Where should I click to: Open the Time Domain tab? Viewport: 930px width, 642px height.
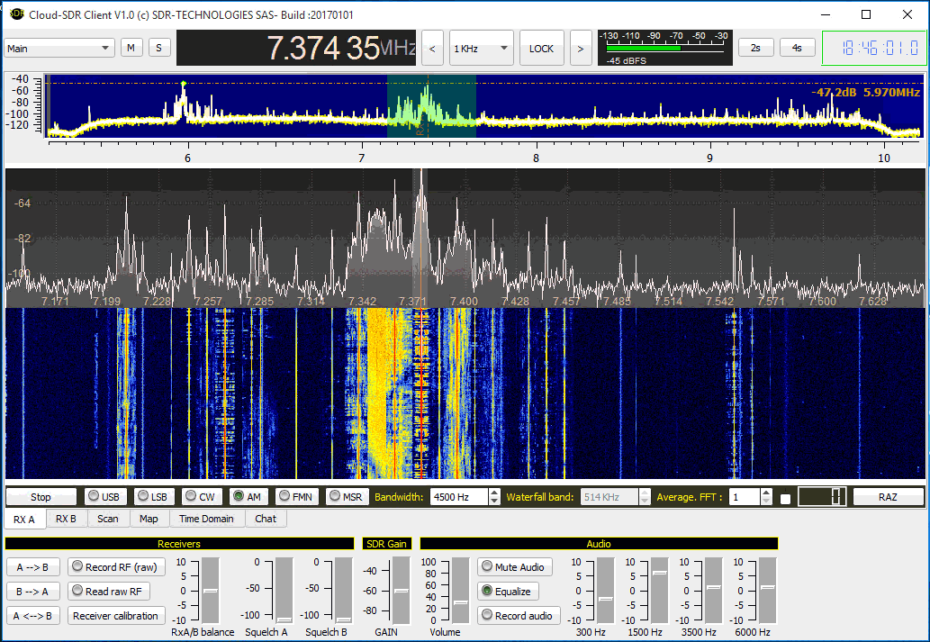[205, 519]
